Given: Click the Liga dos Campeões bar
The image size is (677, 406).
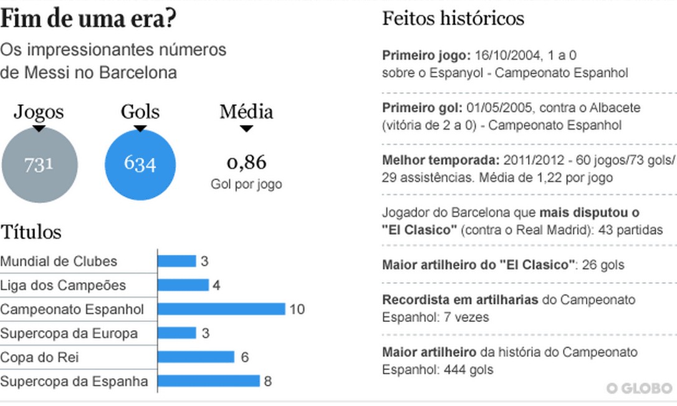Looking at the screenshot, I should coord(183,285).
